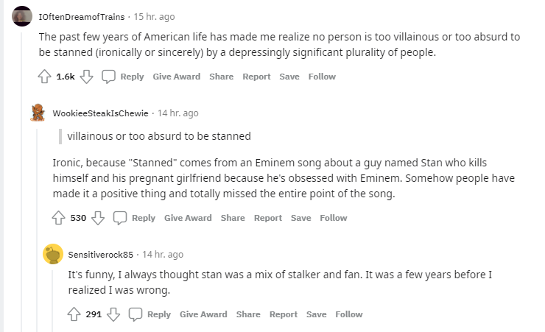The image size is (545, 332).
Task: Share WookieeSteakIsChewie's comment
Action: tap(233, 218)
